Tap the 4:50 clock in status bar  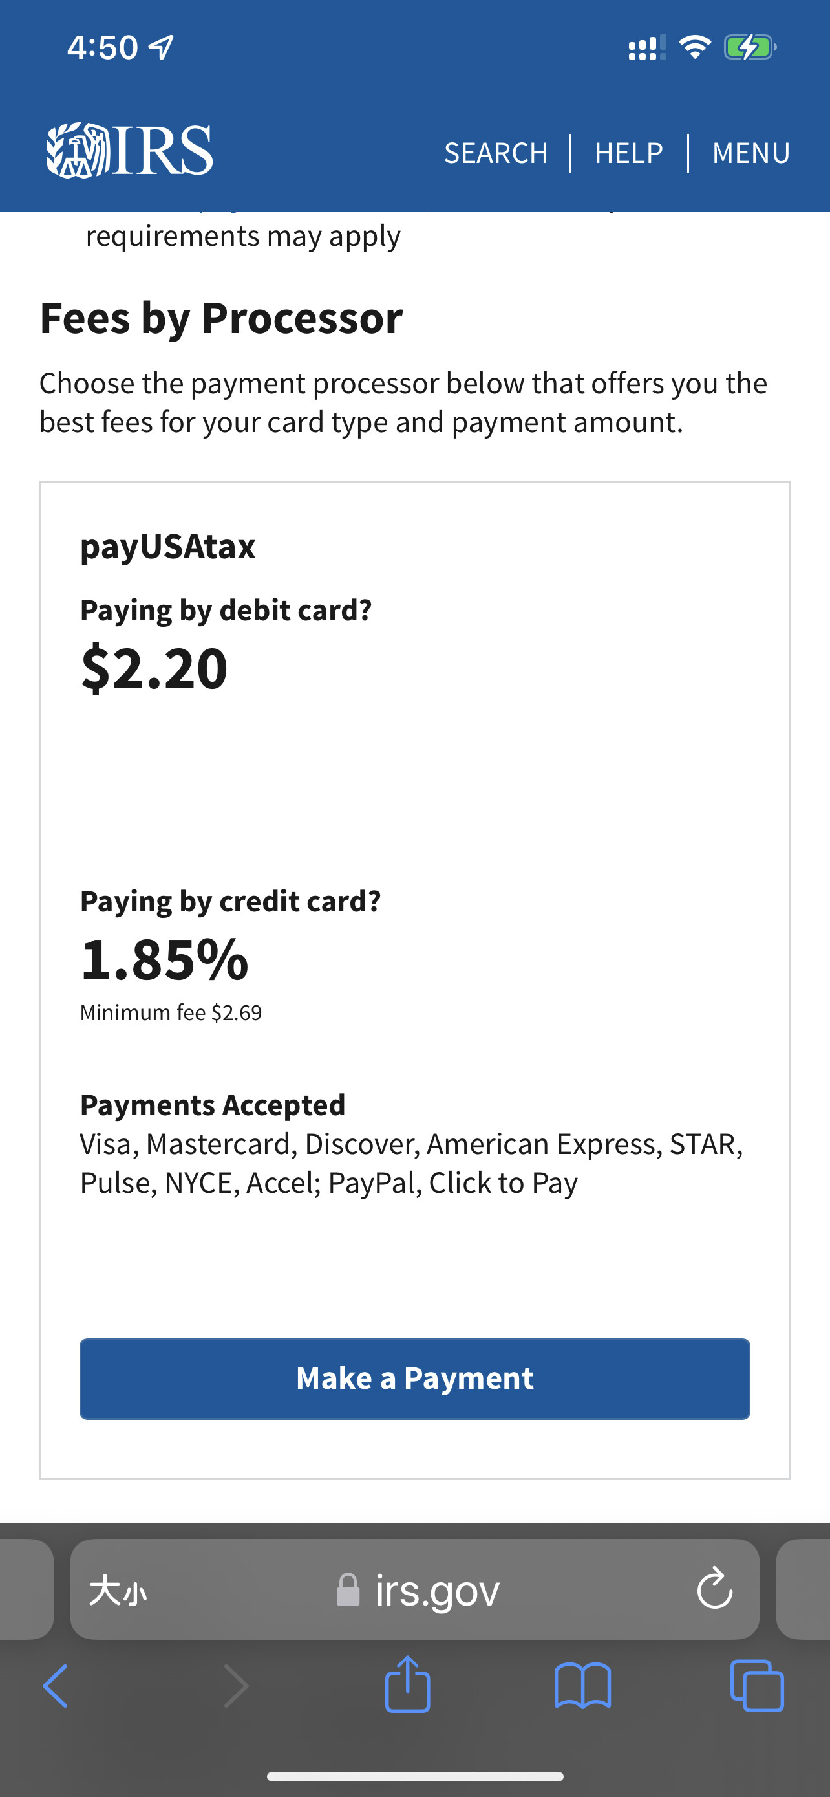pos(102,47)
